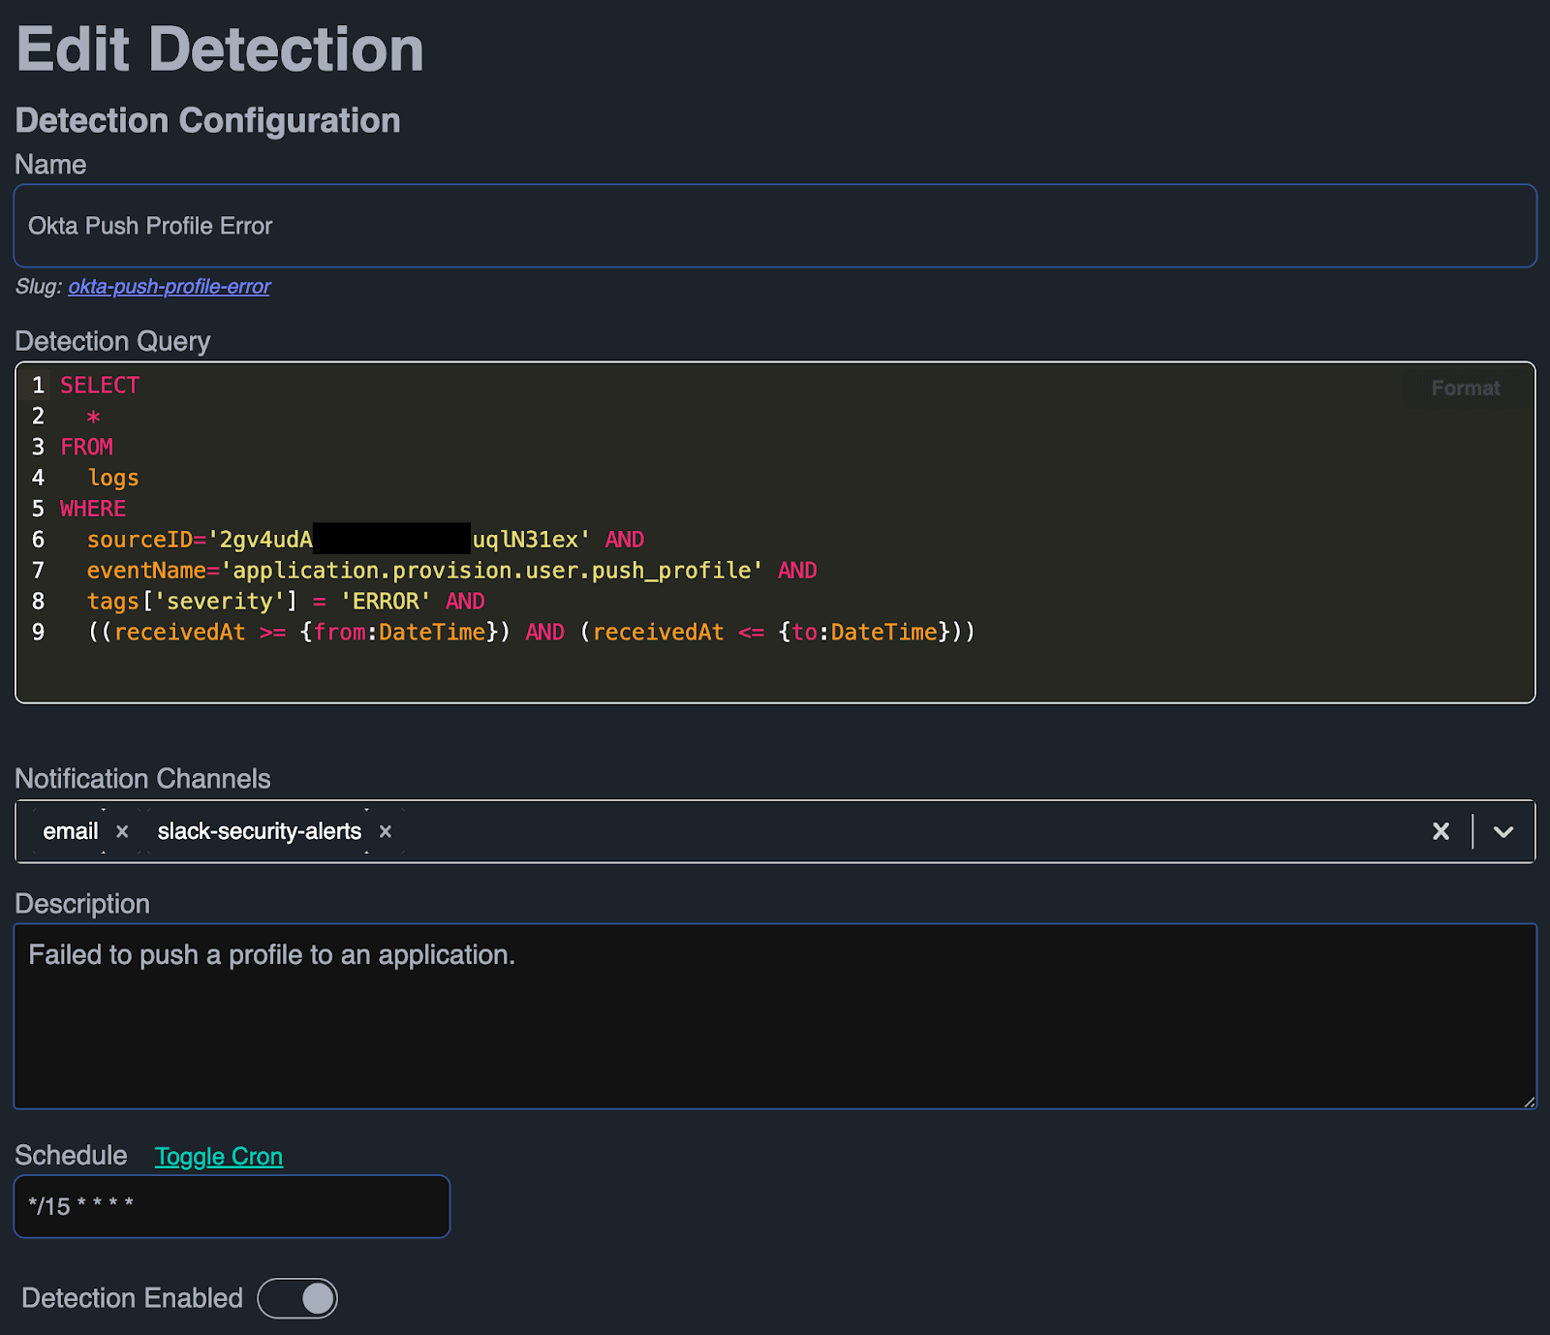Image resolution: width=1550 pixels, height=1335 pixels.
Task: Open the notification channels dropdown
Action: point(1503,831)
